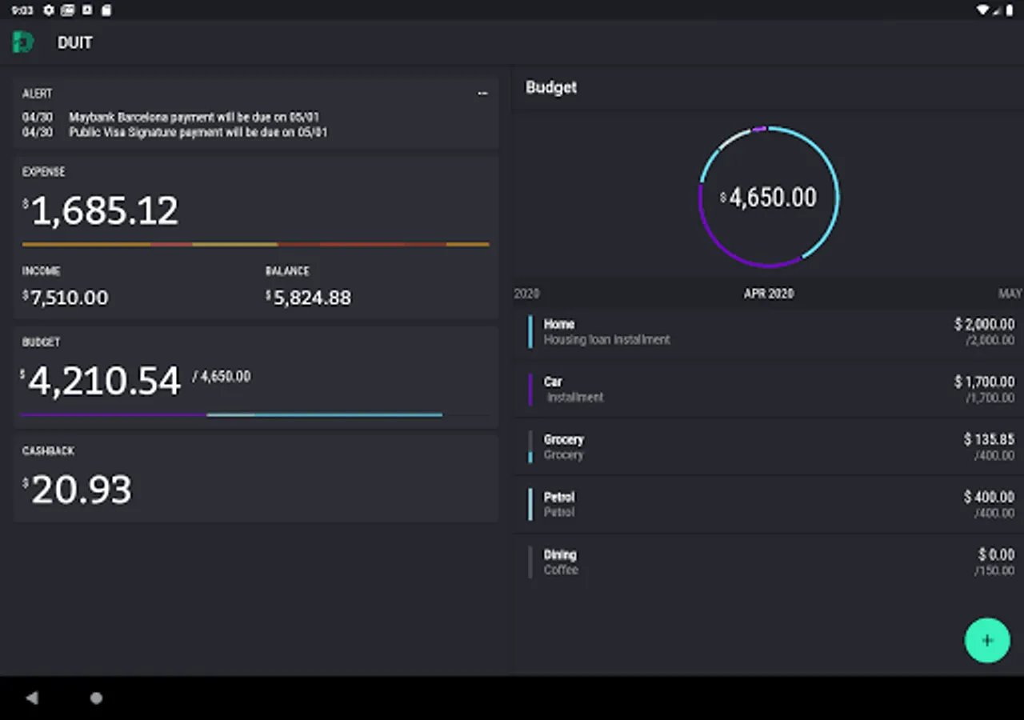Image resolution: width=1024 pixels, height=720 pixels.
Task: Tap the battery icon in the status bar
Action: (1011, 10)
